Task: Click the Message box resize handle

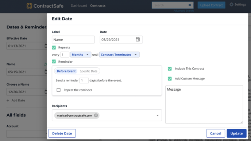Action: 242,122
